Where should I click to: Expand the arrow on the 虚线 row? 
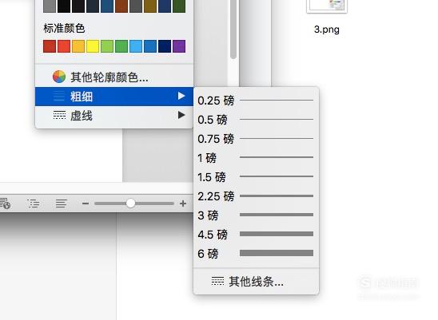[181, 115]
